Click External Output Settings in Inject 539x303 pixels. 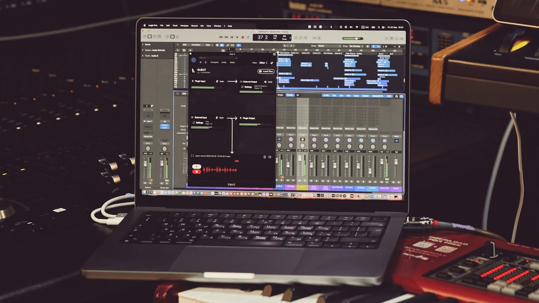click(x=247, y=87)
